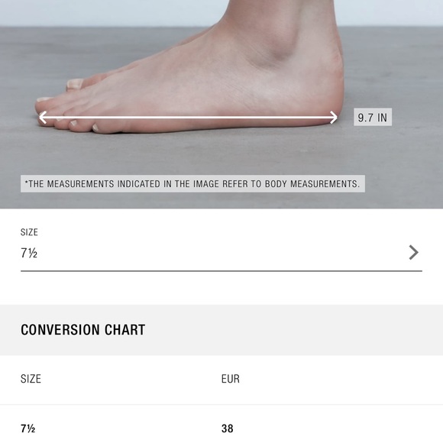Click the current size value 7½
This screenshot has width=443, height=443.
click(x=29, y=253)
